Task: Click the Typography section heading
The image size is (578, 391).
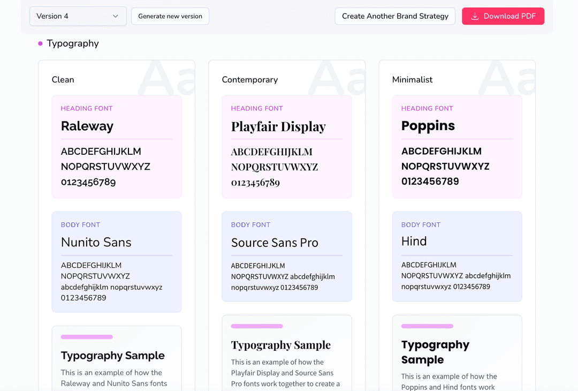Action: [73, 43]
